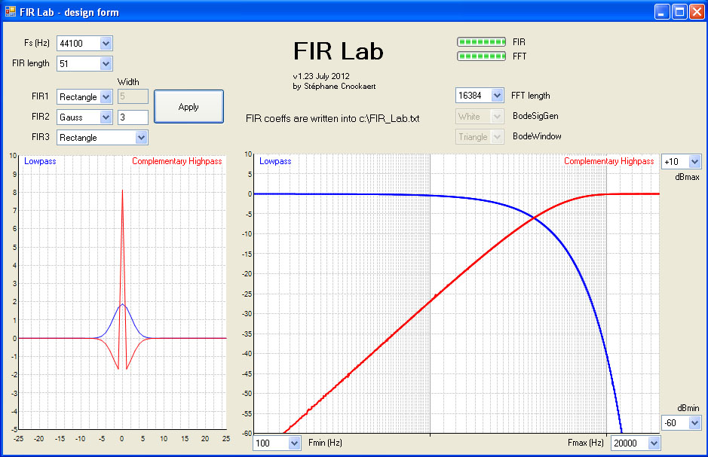The height and width of the screenshot is (457, 708).
Task: Close the FIR Lab window
Action: tap(696, 12)
